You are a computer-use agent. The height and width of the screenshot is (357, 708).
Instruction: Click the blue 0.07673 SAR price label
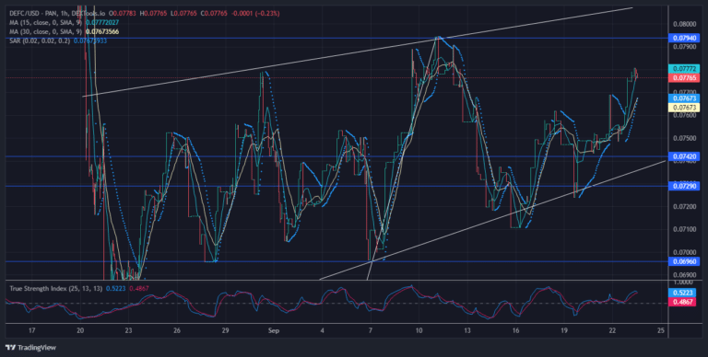tap(684, 98)
